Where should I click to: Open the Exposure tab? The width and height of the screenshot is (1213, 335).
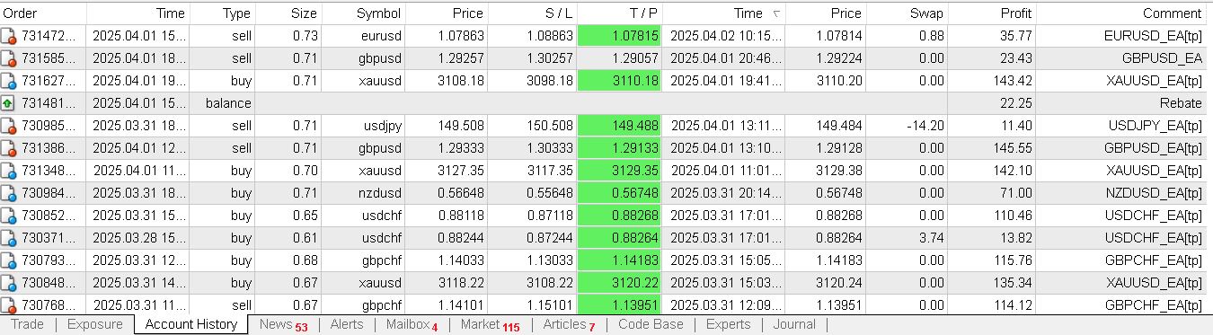(x=95, y=324)
